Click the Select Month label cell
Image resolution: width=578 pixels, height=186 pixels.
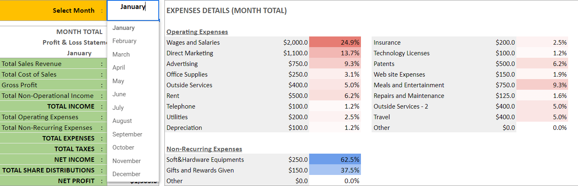pos(53,11)
